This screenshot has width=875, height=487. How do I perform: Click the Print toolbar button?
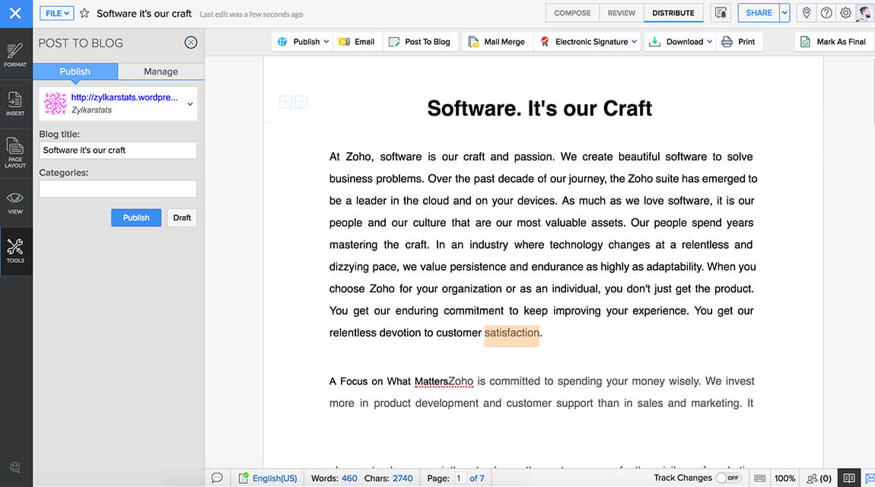[738, 42]
